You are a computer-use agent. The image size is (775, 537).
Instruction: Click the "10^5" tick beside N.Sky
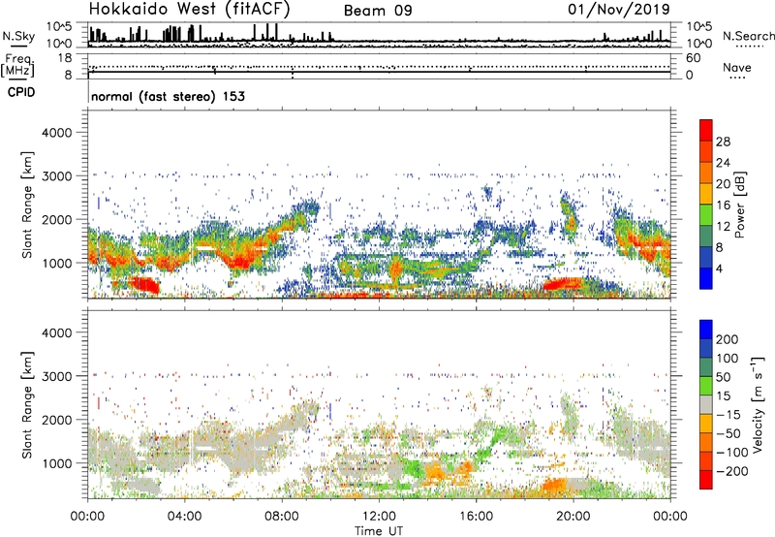pyautogui.click(x=59, y=27)
